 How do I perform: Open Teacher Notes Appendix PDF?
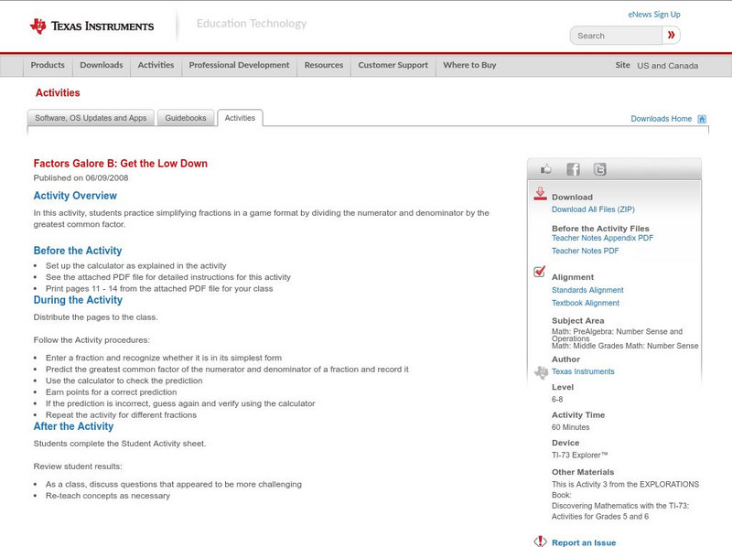coord(602,238)
